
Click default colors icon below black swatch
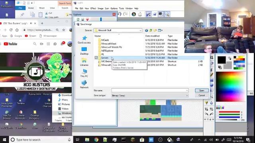coord(220,67)
